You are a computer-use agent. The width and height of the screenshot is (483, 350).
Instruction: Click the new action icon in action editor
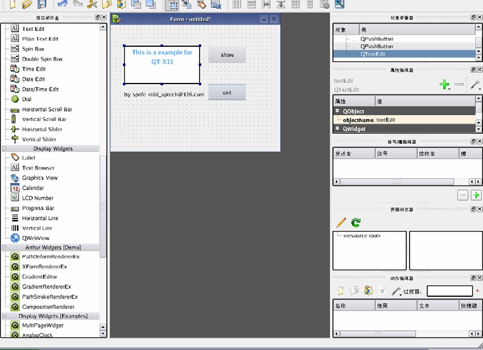pos(341,291)
